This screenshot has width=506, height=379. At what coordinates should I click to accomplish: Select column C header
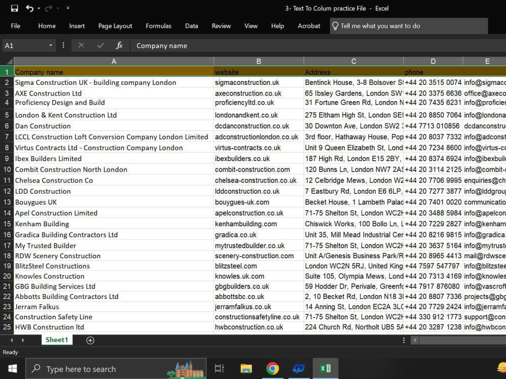click(x=353, y=61)
